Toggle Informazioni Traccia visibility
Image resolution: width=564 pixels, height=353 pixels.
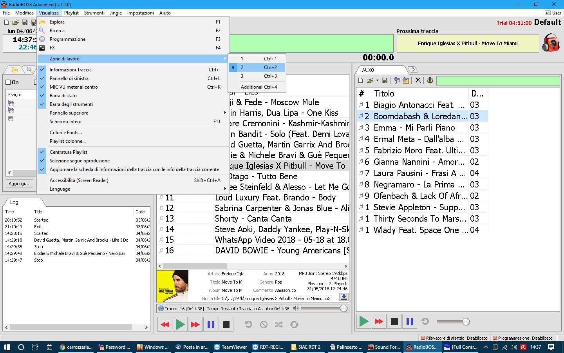[x=133, y=70]
